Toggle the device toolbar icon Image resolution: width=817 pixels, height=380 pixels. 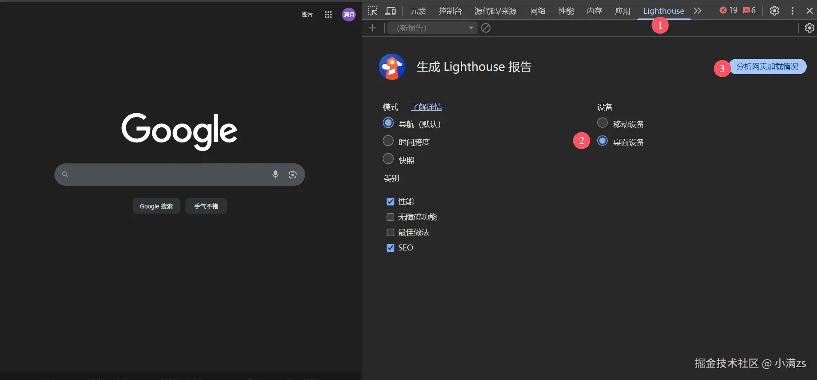click(390, 11)
